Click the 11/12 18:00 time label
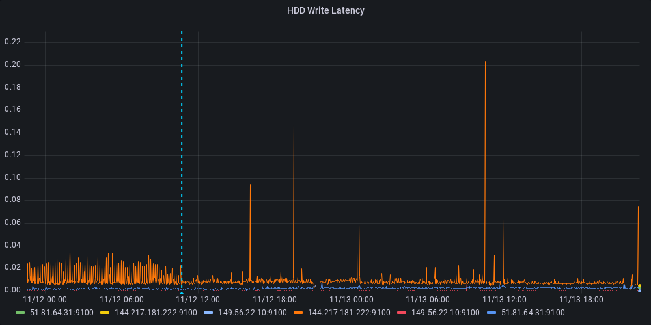 pos(275,299)
